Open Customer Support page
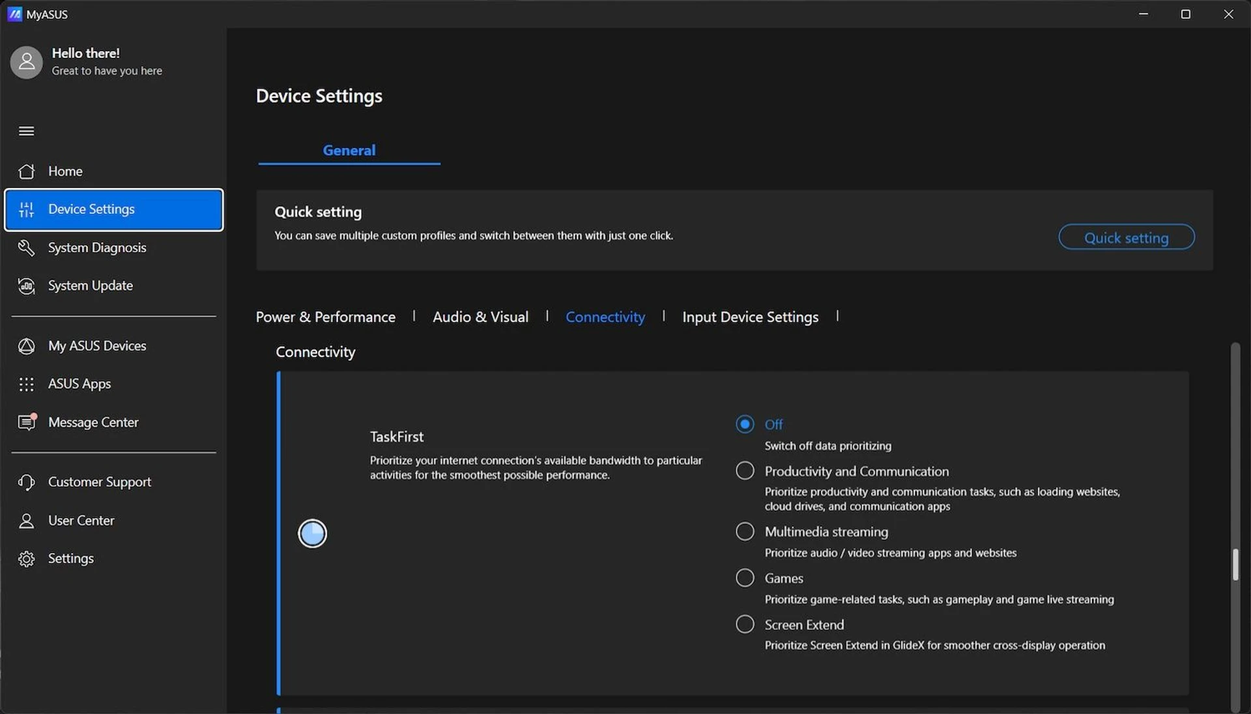Screen dimensions: 1251x714 tap(113, 482)
